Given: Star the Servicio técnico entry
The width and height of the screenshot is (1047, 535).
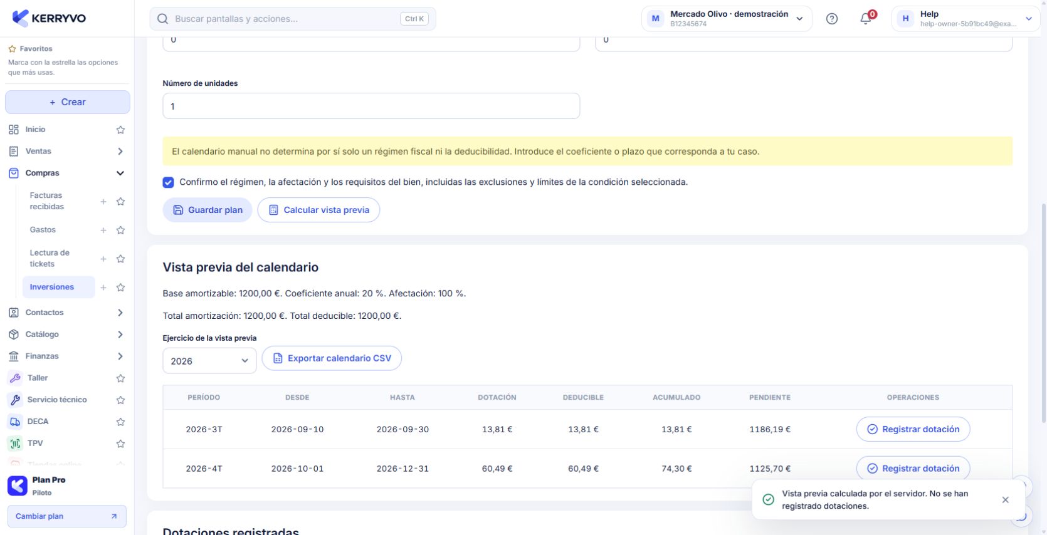Looking at the screenshot, I should coord(120,400).
